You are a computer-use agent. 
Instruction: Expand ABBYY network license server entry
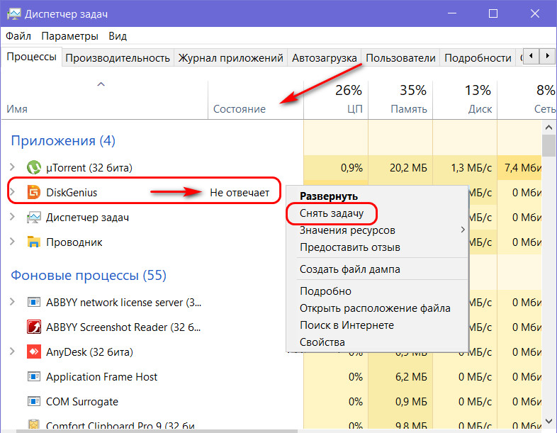click(12, 303)
